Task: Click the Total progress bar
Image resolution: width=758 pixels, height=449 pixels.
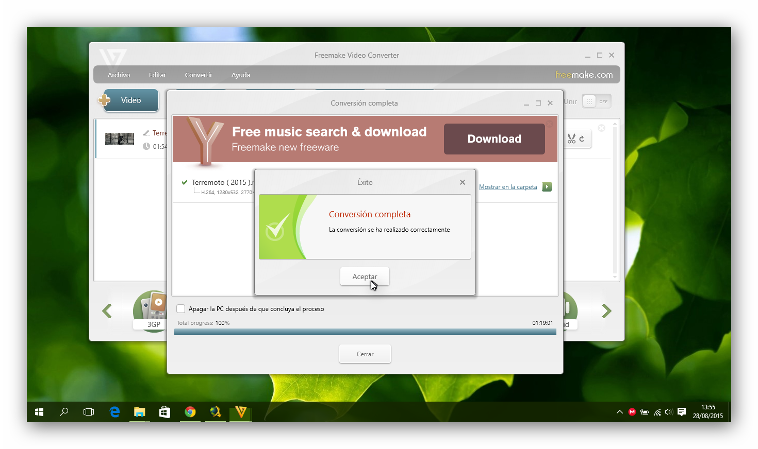Action: (x=365, y=332)
